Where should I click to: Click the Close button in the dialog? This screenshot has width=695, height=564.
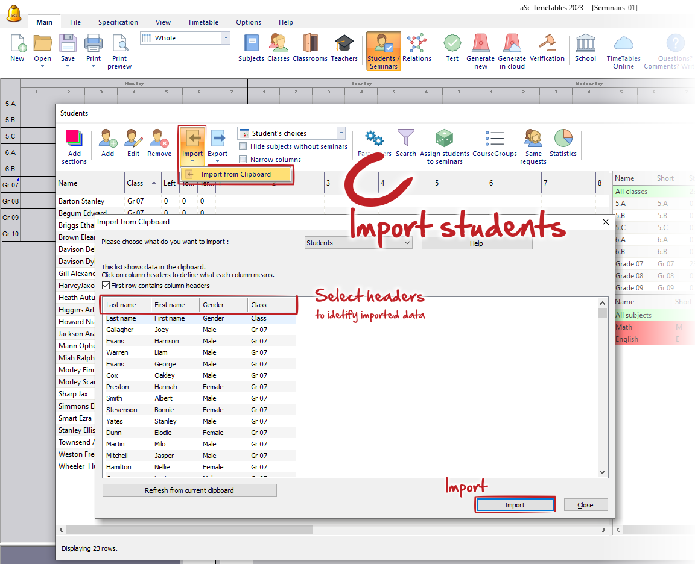[586, 505]
